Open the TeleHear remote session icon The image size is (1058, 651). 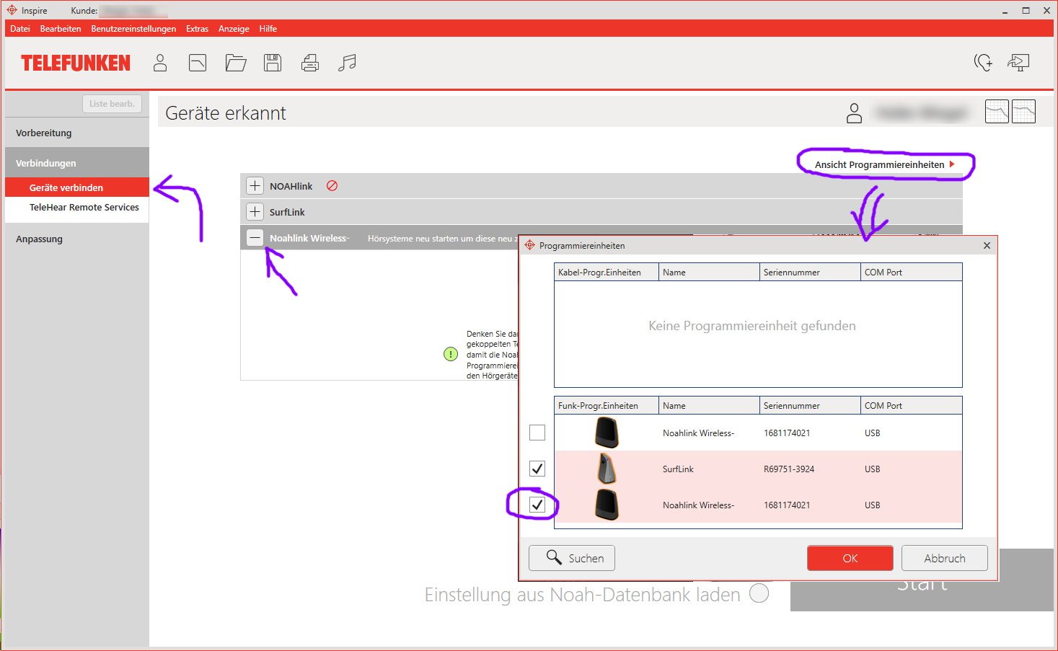click(983, 63)
